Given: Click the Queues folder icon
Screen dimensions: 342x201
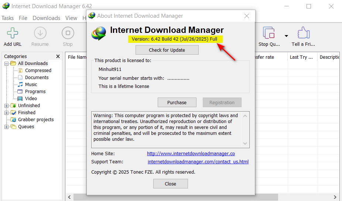Looking at the screenshot, I should [x=13, y=127].
